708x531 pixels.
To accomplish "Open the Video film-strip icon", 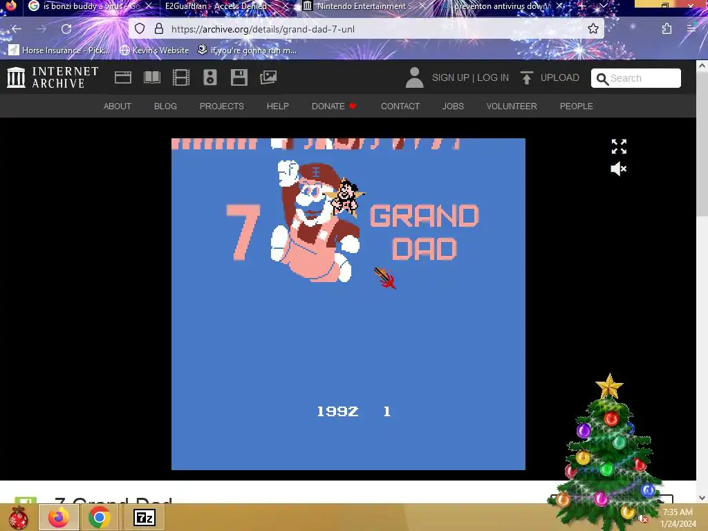I will tap(181, 77).
